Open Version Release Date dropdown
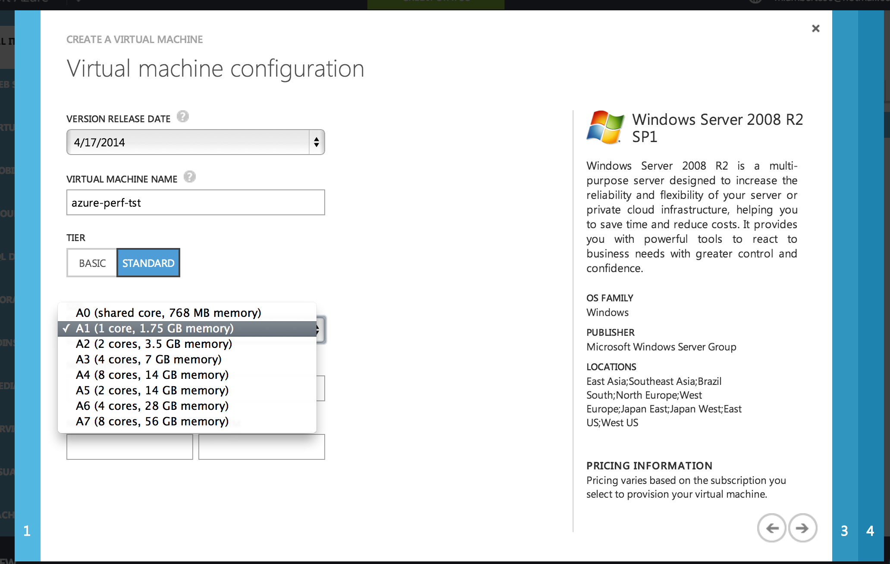890x564 pixels. point(195,142)
